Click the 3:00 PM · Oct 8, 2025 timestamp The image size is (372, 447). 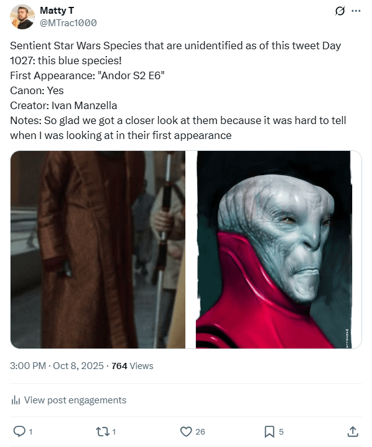(57, 366)
